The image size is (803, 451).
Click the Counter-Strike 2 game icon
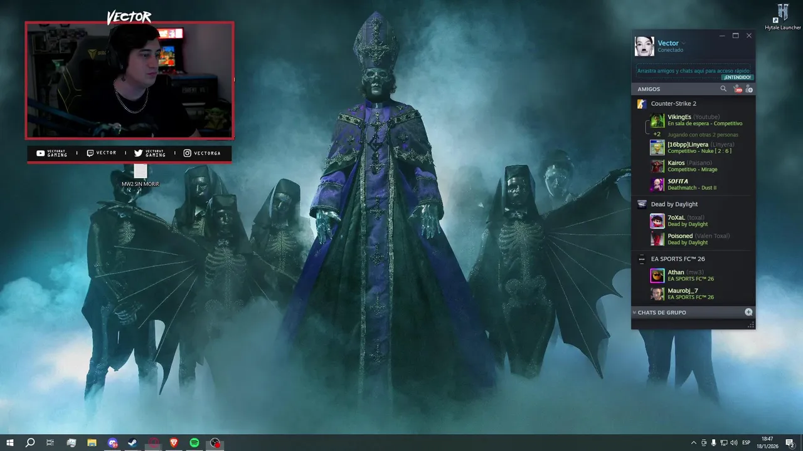tap(642, 104)
